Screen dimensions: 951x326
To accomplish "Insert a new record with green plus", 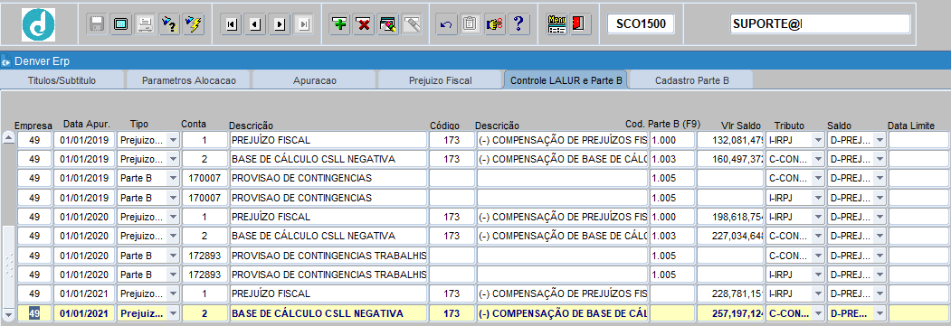I will 340,24.
